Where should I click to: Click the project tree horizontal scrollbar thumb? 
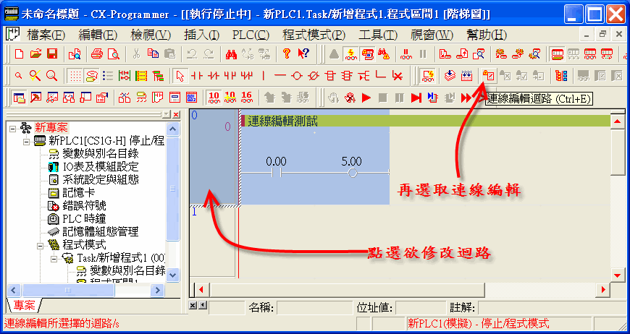click(x=68, y=290)
